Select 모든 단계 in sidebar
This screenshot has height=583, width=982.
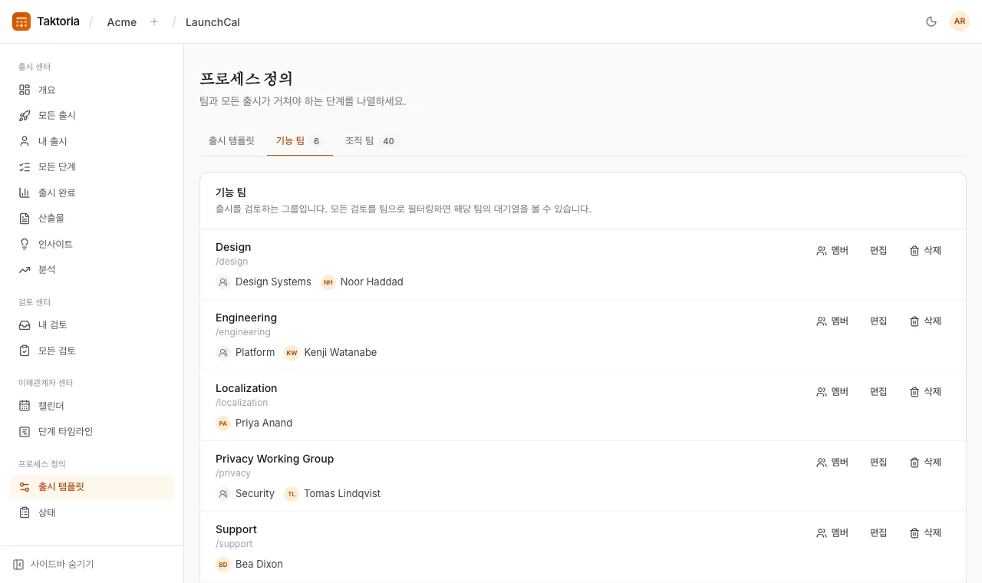(x=91, y=166)
